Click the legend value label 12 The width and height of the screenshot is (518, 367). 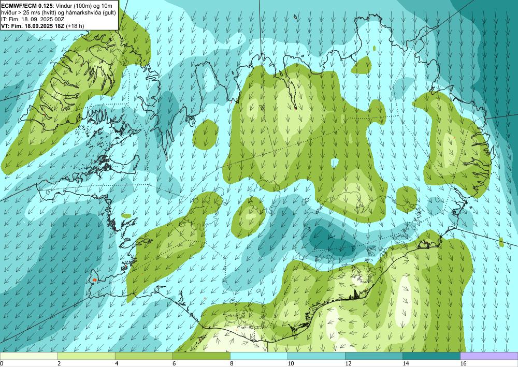tap(348, 363)
